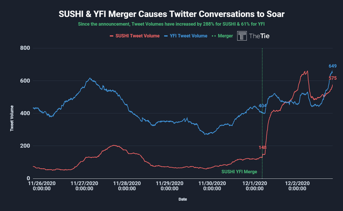This screenshot has height=211, width=343.
Task: Toggle YFI Tweet Volume legend entry
Action: (186, 36)
